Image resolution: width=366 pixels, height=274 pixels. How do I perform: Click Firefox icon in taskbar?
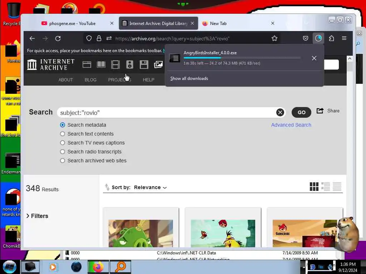coord(98,267)
